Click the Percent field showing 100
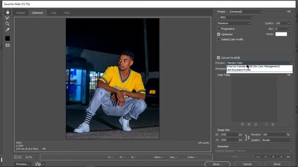This screenshot has width=298, height=167. point(274,135)
